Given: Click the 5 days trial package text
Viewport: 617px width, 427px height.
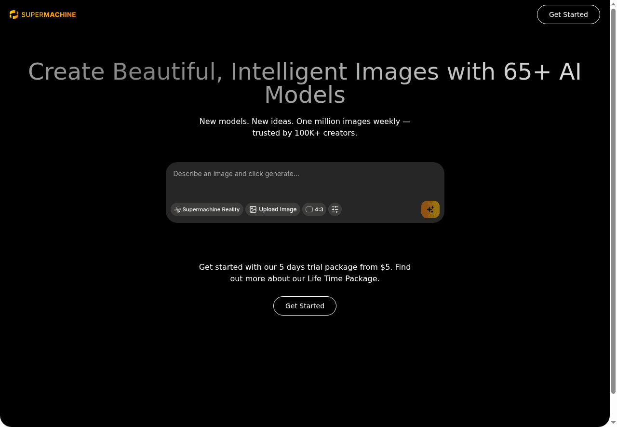Looking at the screenshot, I should (318, 267).
